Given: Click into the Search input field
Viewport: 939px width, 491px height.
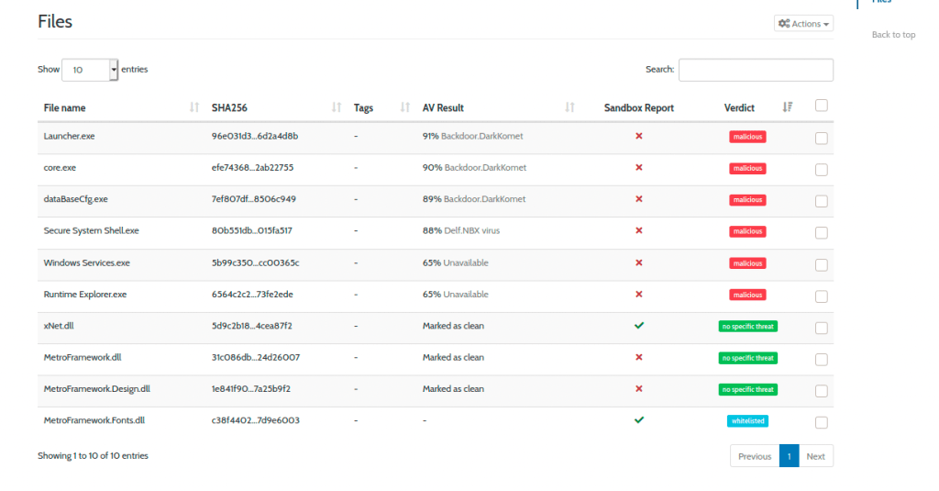Looking at the screenshot, I should coord(756,70).
